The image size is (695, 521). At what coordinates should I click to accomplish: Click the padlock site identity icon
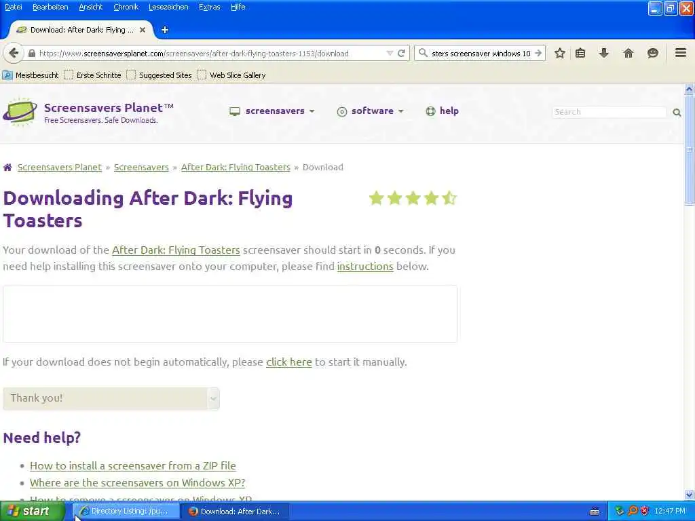tap(31, 53)
